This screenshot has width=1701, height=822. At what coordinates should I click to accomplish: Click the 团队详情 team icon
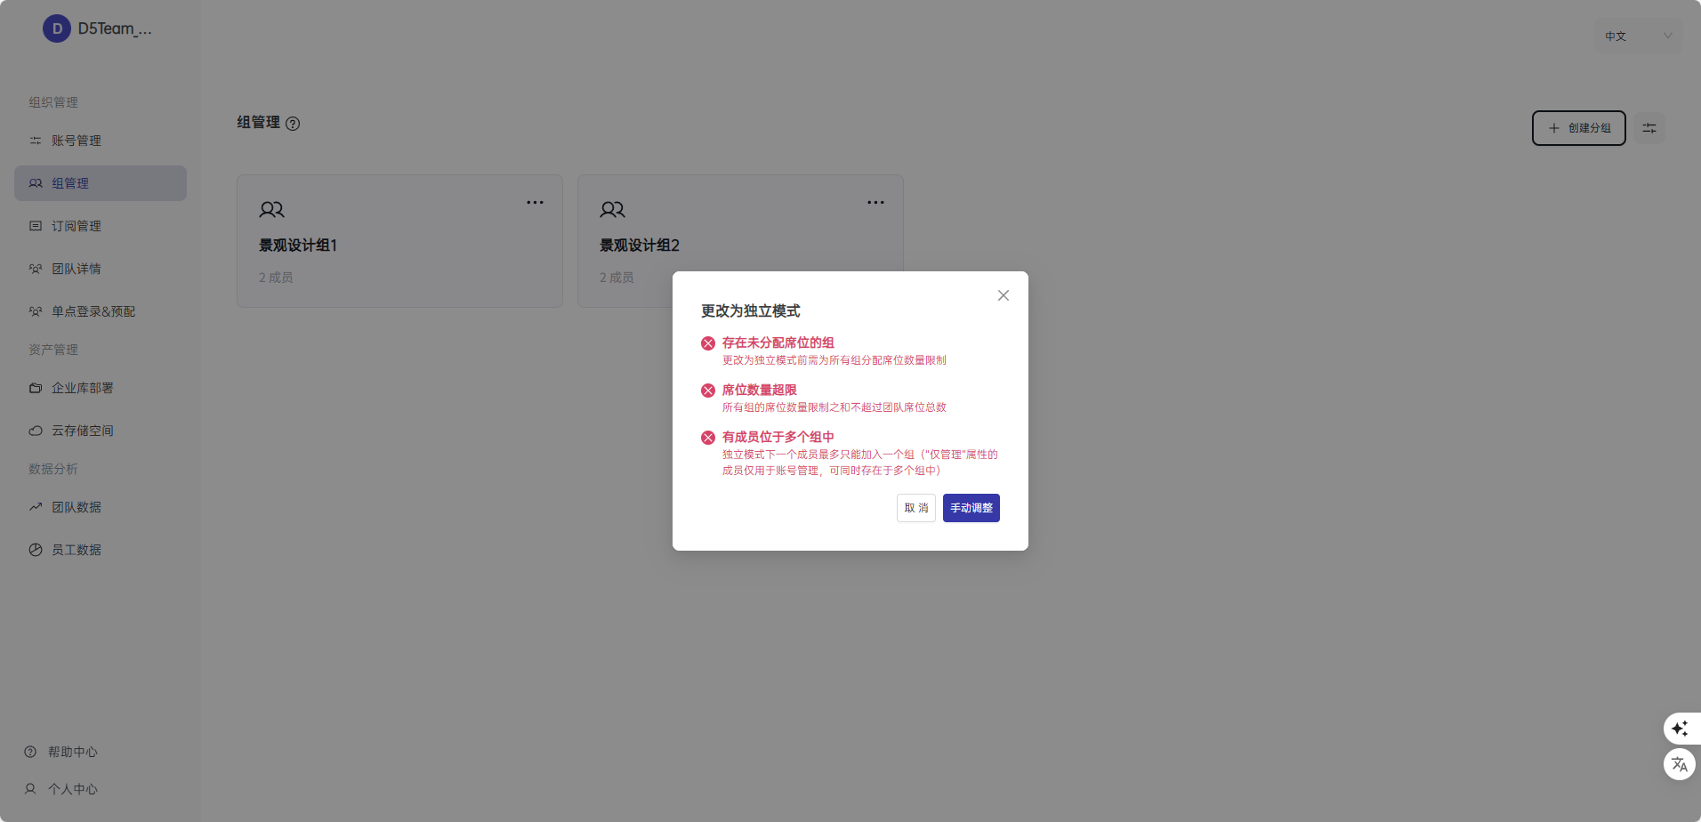(36, 269)
